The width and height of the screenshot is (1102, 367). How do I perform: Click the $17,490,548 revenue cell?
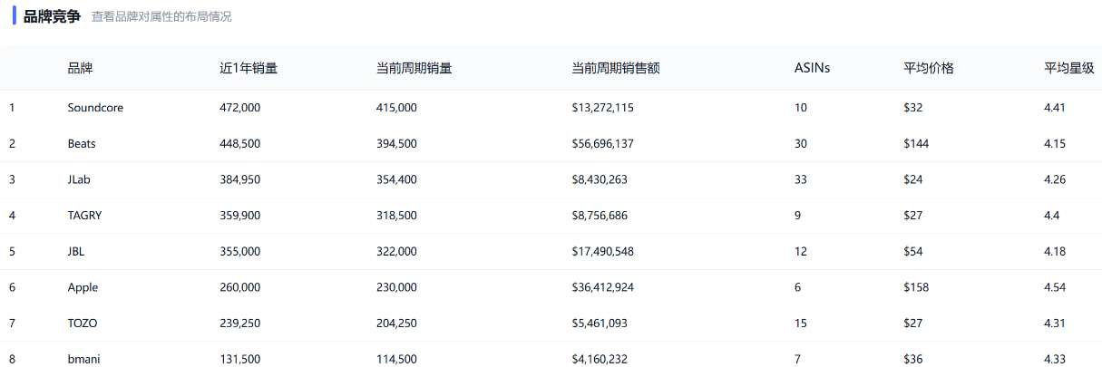coord(603,252)
